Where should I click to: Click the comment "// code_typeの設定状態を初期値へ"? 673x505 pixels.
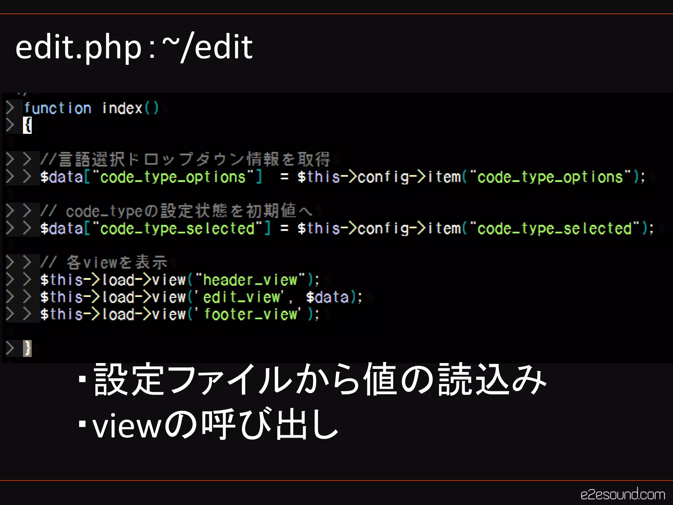176,211
